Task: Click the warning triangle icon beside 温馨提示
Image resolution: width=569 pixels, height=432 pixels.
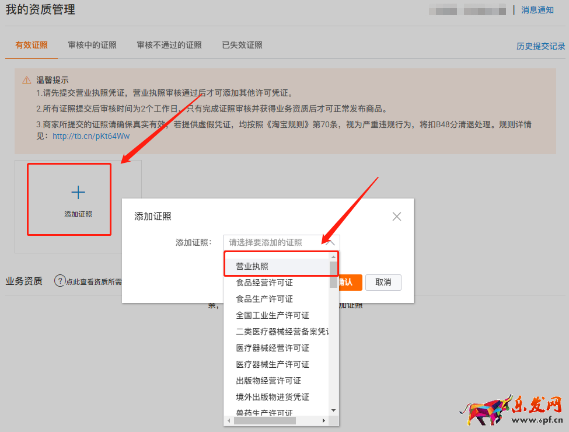Action: click(27, 81)
